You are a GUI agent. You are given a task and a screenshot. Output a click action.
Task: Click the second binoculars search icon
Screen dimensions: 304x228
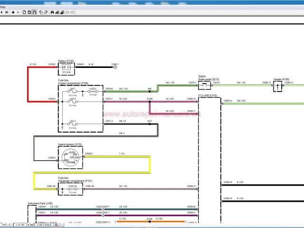coord(57,12)
